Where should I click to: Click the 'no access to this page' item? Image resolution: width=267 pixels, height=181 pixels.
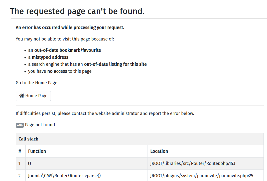tap(60, 71)
